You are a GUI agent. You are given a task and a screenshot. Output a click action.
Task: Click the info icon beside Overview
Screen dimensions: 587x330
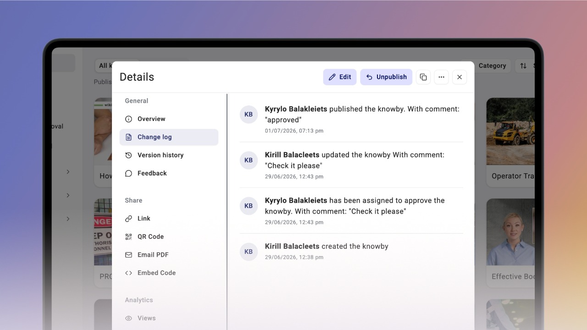[x=128, y=119]
